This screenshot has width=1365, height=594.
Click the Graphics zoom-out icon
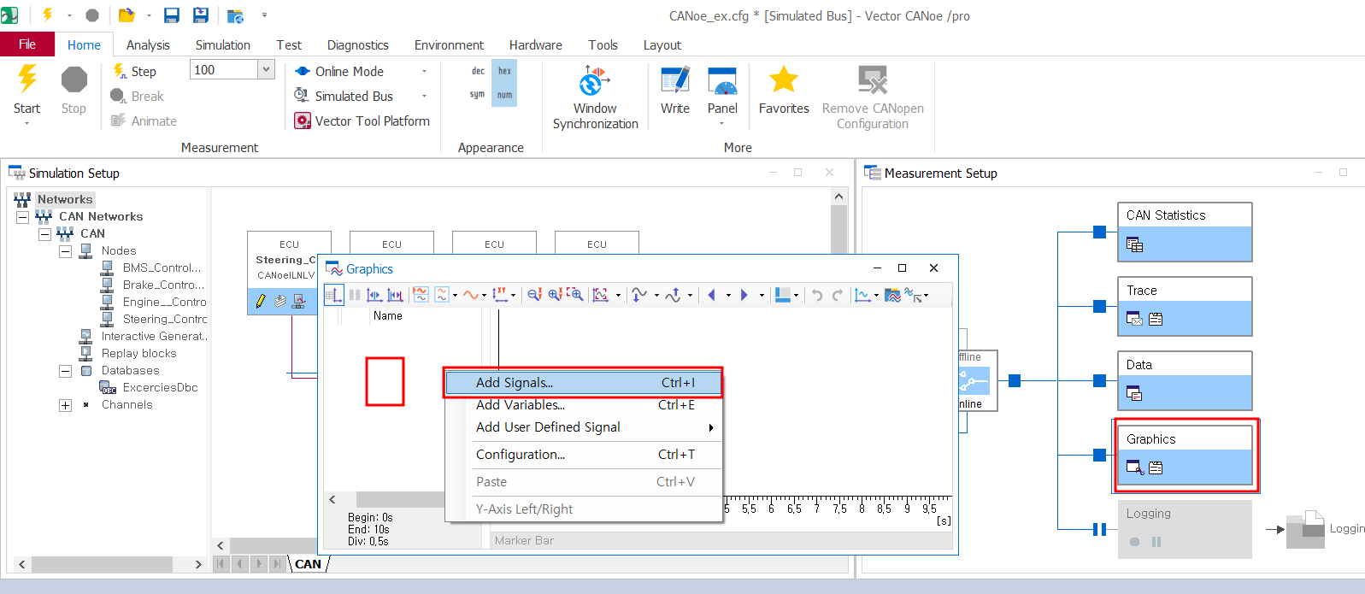tap(534, 295)
